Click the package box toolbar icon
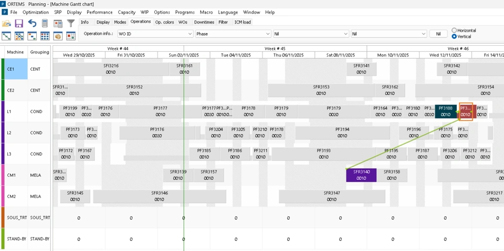 pyautogui.click(x=58, y=36)
